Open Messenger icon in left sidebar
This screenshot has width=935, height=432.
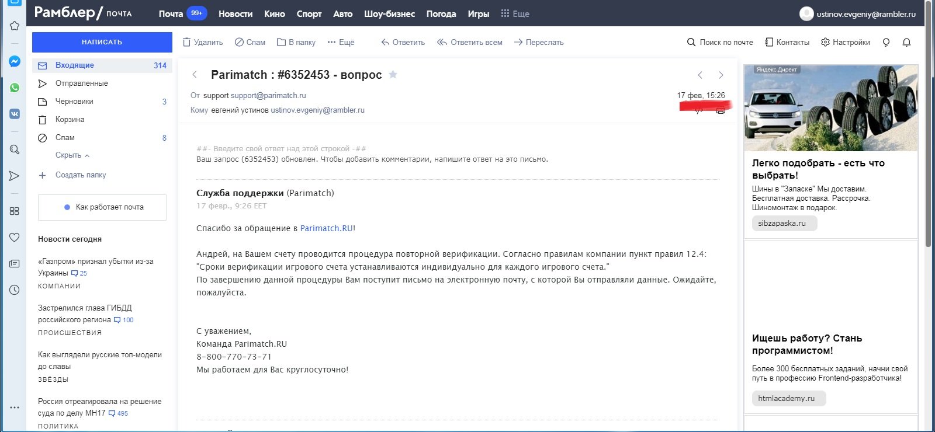pos(15,61)
